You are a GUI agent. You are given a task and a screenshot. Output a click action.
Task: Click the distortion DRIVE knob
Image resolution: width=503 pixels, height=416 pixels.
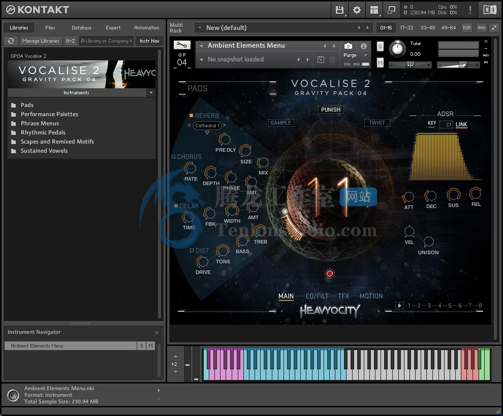202,262
